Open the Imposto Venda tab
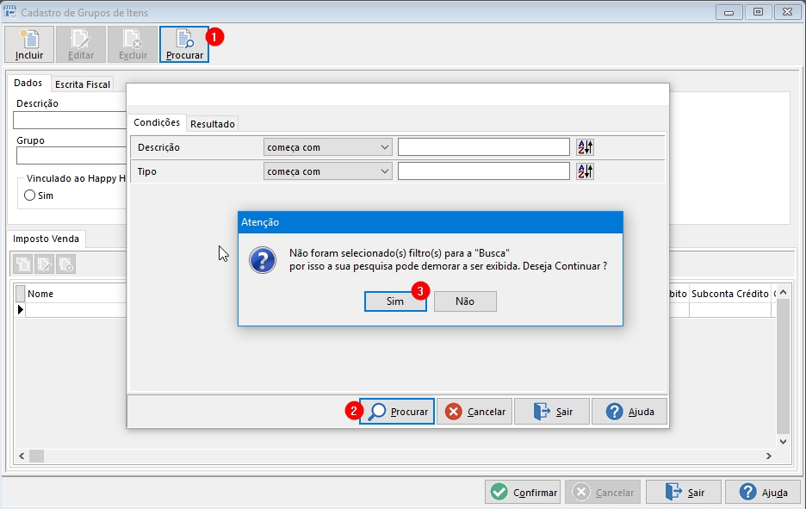Screen dimensions: 806x509 46,239
